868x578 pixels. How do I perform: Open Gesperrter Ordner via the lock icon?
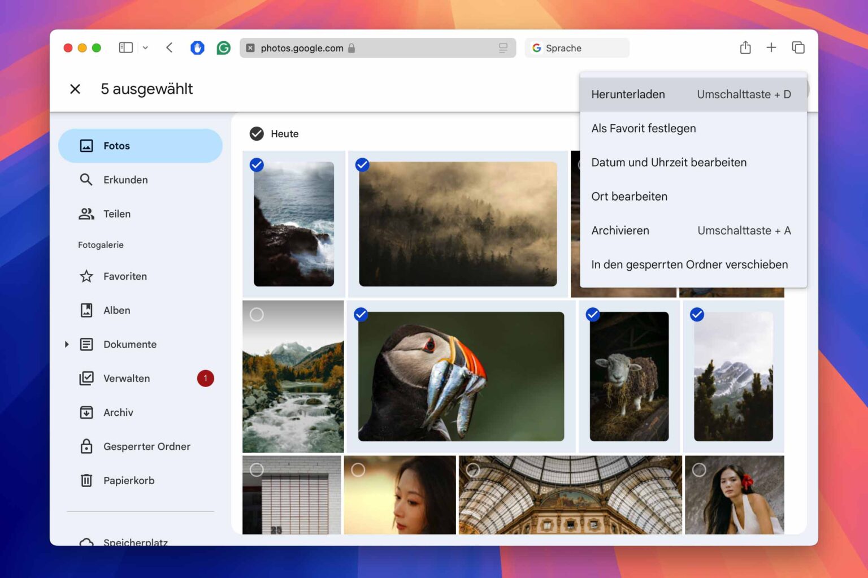point(86,446)
